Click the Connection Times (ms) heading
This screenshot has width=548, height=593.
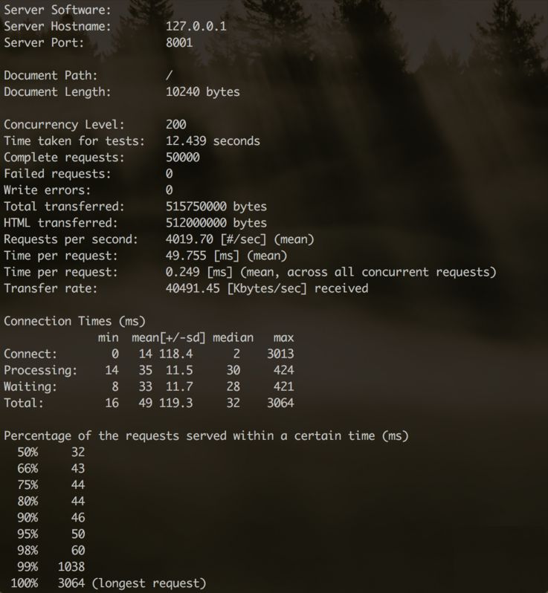pyautogui.click(x=74, y=321)
